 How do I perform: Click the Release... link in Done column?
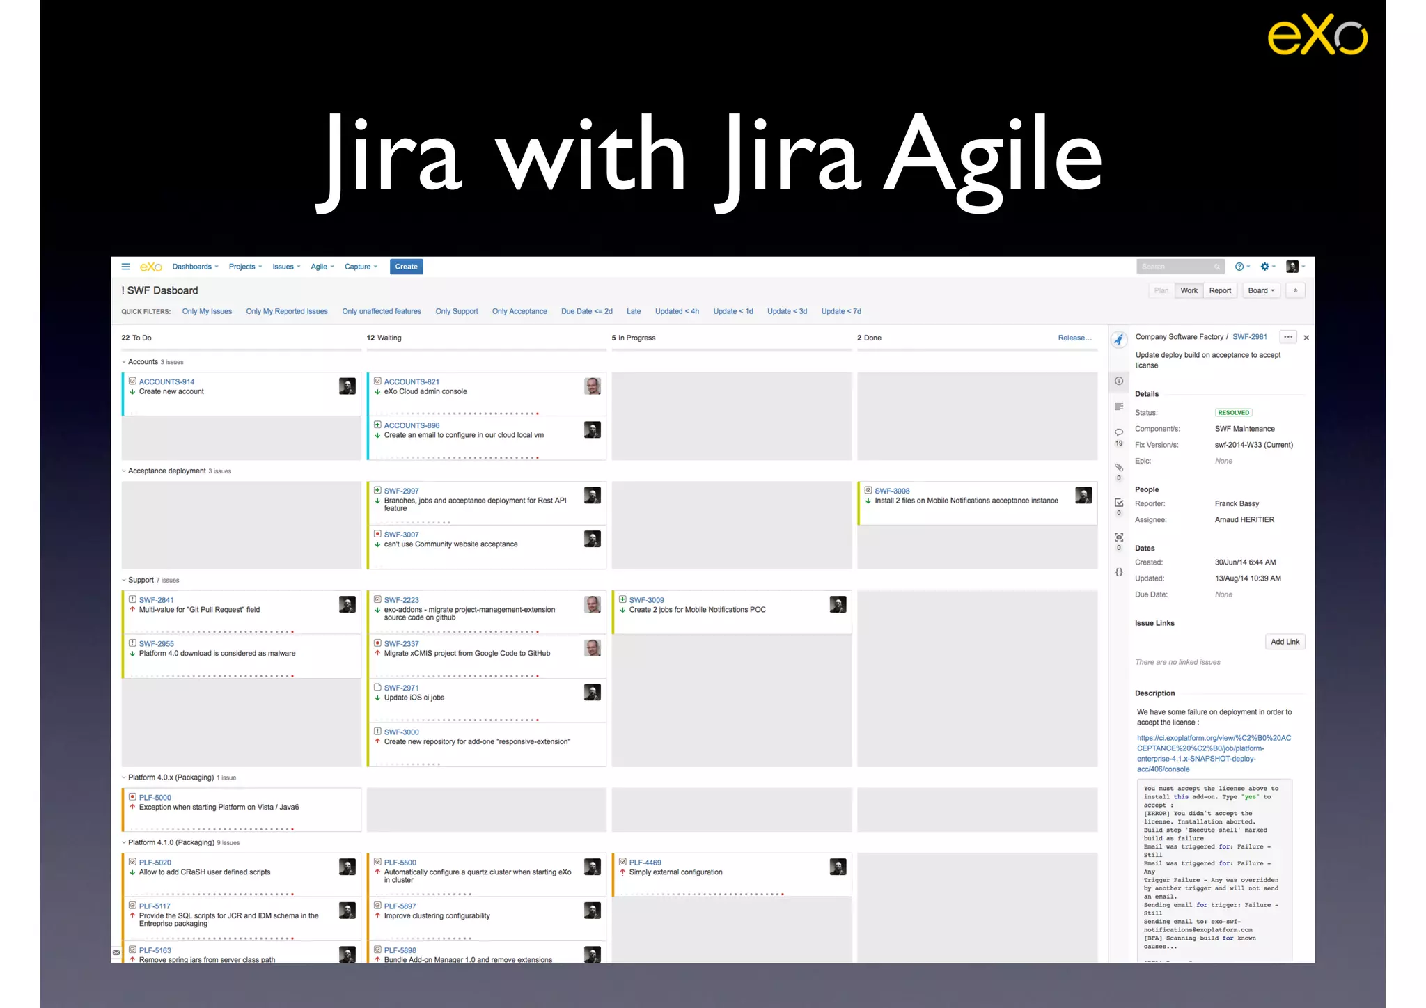(1074, 338)
